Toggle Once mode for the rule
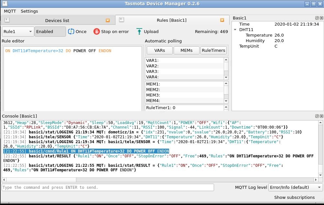Image resolution: width=324 pixels, height=205 pixels. (x=77, y=31)
